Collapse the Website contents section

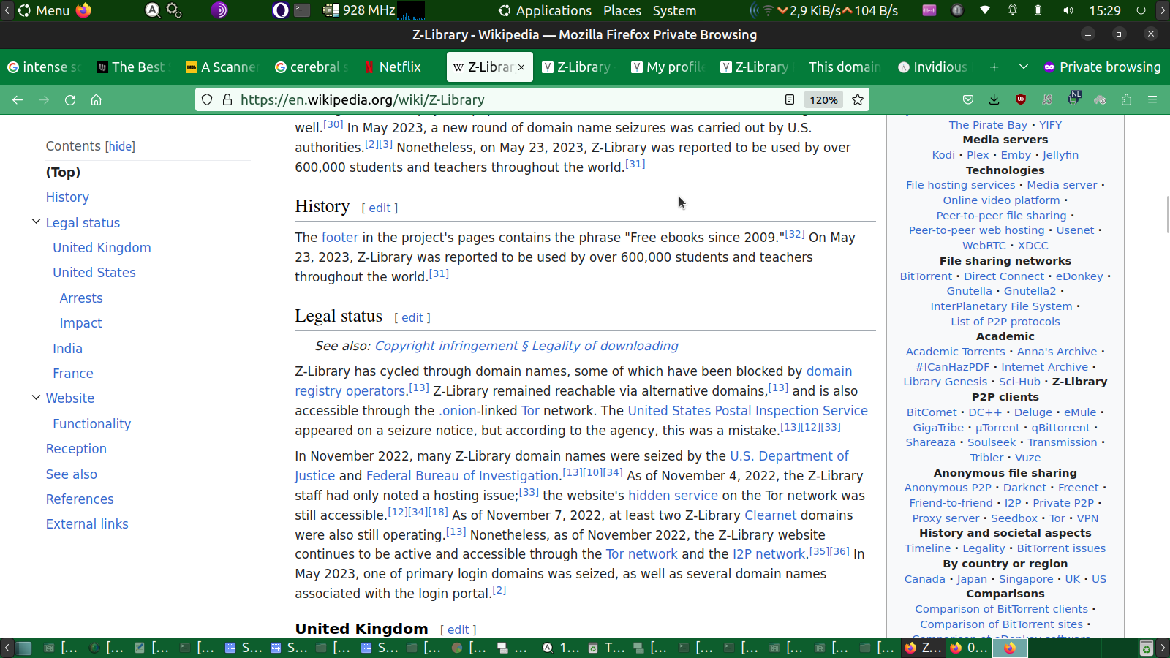[36, 398]
